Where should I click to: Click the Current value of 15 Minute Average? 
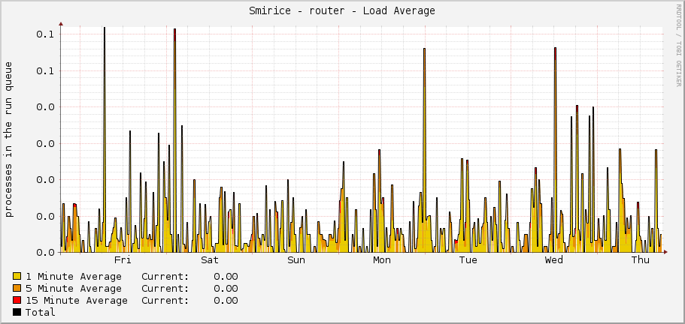[226, 301]
